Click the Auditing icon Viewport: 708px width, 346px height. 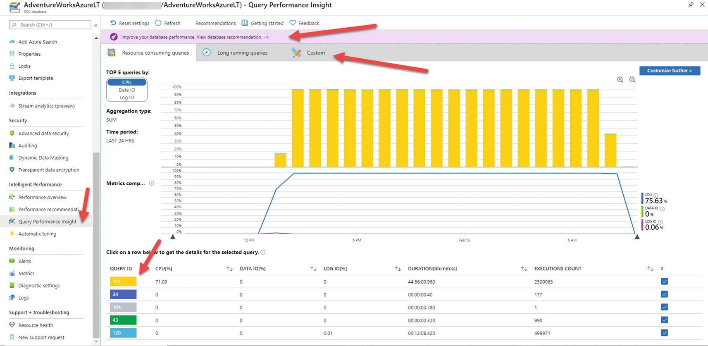click(x=12, y=145)
